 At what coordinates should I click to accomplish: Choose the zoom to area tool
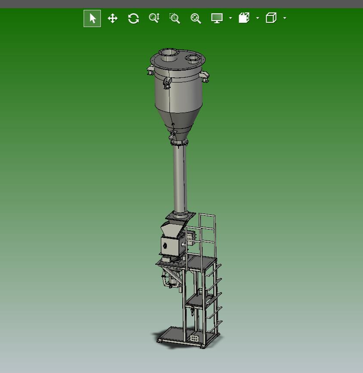175,18
